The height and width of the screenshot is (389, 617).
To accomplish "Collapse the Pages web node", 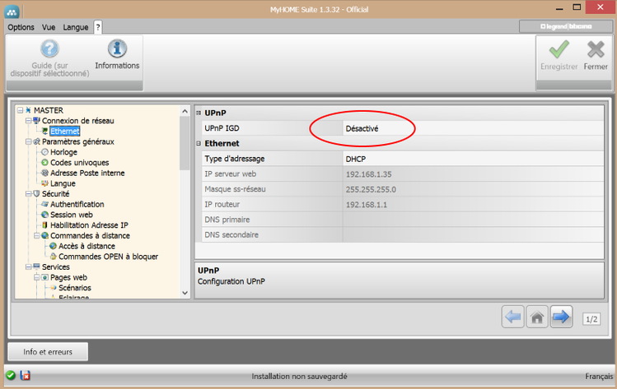I will pos(36,277).
